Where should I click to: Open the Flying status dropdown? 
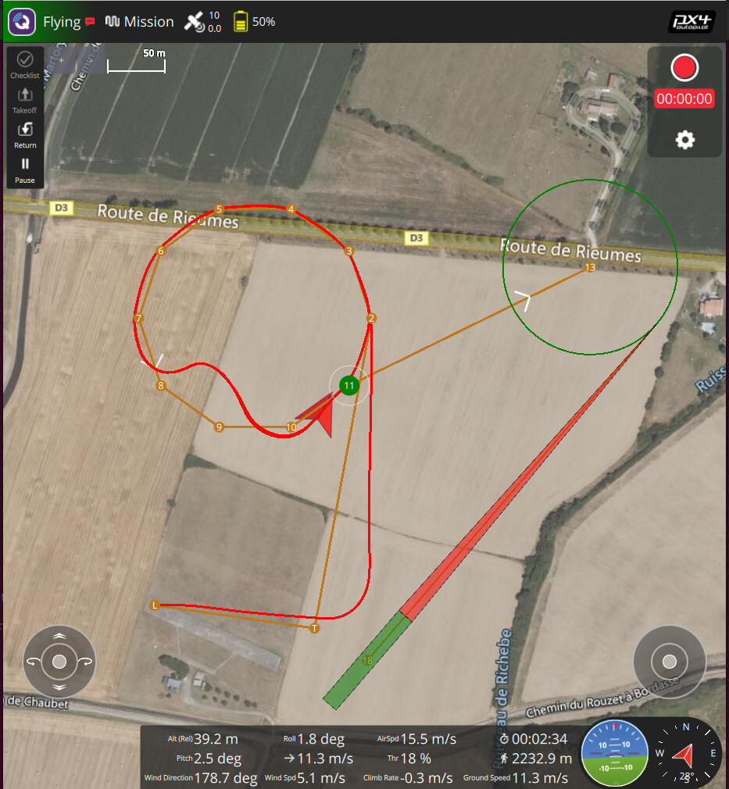tap(62, 22)
